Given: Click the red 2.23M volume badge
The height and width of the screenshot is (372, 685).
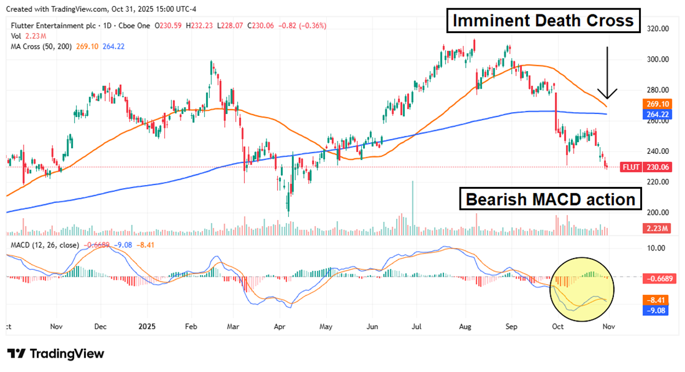Looking at the screenshot, I should click(656, 228).
